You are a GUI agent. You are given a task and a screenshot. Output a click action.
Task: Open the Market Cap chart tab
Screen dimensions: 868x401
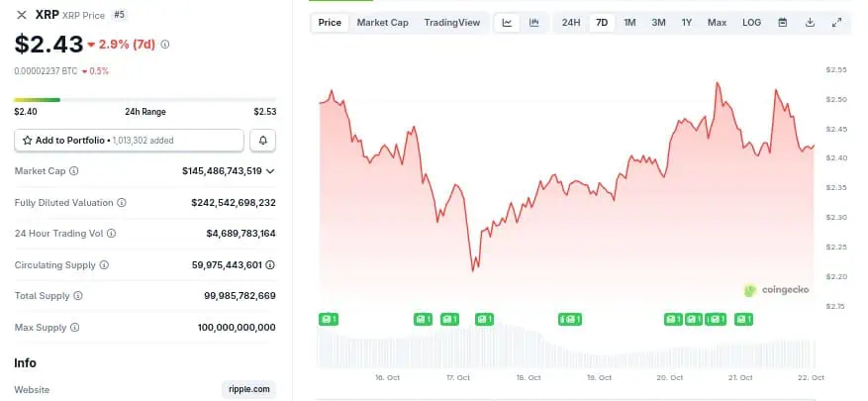(382, 23)
